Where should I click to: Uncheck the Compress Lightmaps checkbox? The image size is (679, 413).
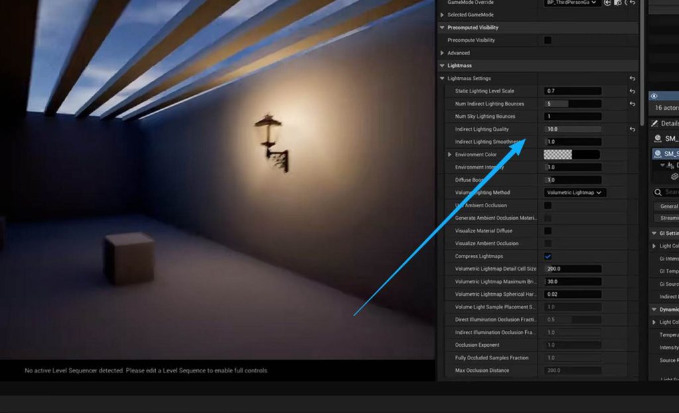tap(548, 256)
